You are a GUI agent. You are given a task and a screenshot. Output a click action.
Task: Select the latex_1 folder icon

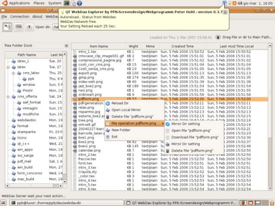coord(14,61)
